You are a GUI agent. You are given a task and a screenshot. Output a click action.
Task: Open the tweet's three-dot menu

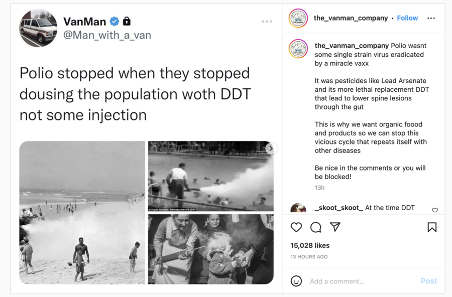coord(267,22)
